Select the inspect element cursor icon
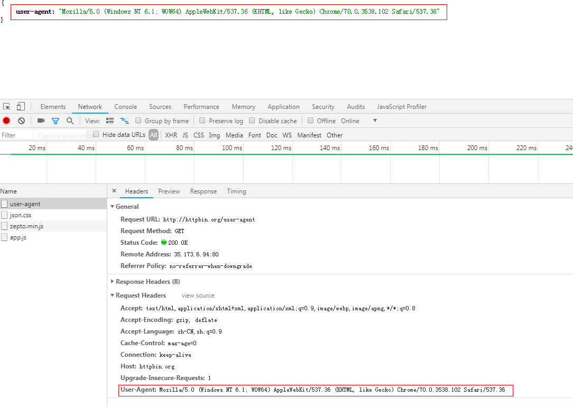Image resolution: width=573 pixels, height=407 pixels. click(x=7, y=106)
